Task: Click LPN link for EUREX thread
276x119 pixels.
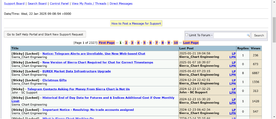Action: click(x=233, y=75)
